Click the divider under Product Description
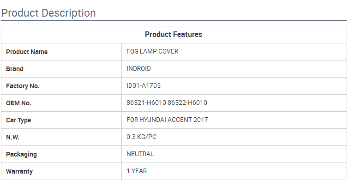This screenshot has height=181, width=348. point(174,21)
